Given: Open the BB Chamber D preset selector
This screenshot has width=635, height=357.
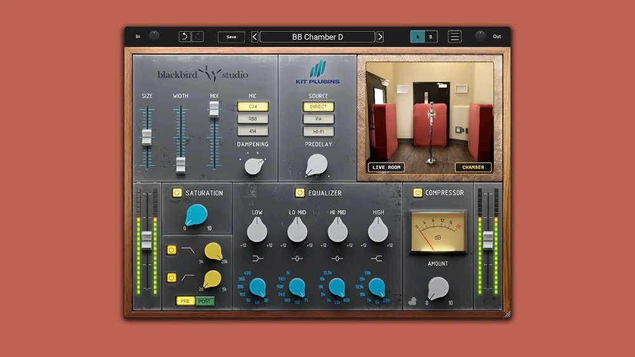Looking at the screenshot, I should click(317, 37).
